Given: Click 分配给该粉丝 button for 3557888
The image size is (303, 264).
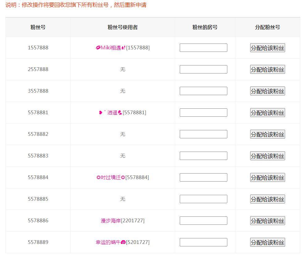Looking at the screenshot, I should click(267, 91).
